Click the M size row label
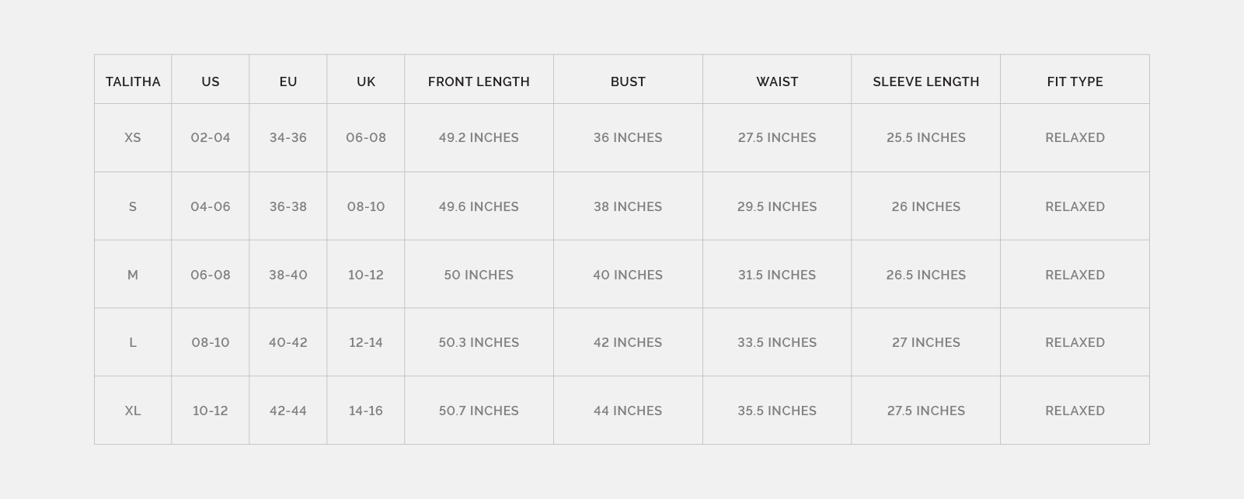 pyautogui.click(x=133, y=275)
